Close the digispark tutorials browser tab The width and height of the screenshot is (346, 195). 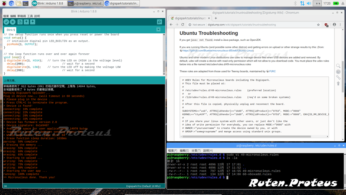pyautogui.click(x=209, y=18)
